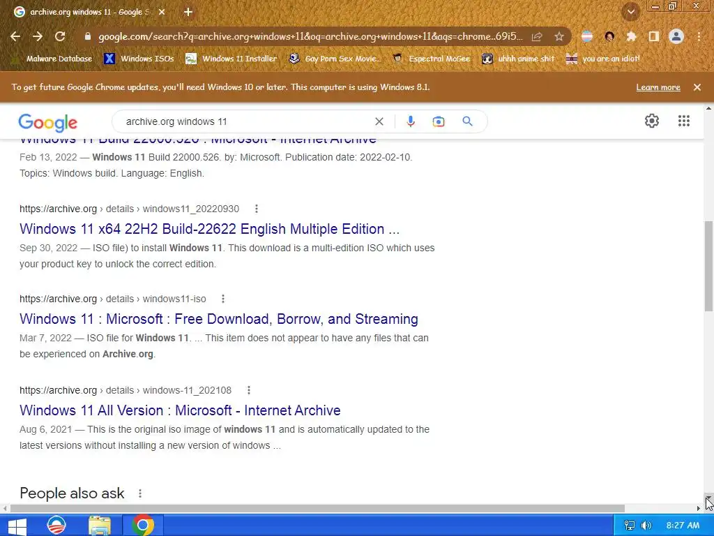Open Windows 11 : Microsoft Free Download result

pyautogui.click(x=218, y=319)
